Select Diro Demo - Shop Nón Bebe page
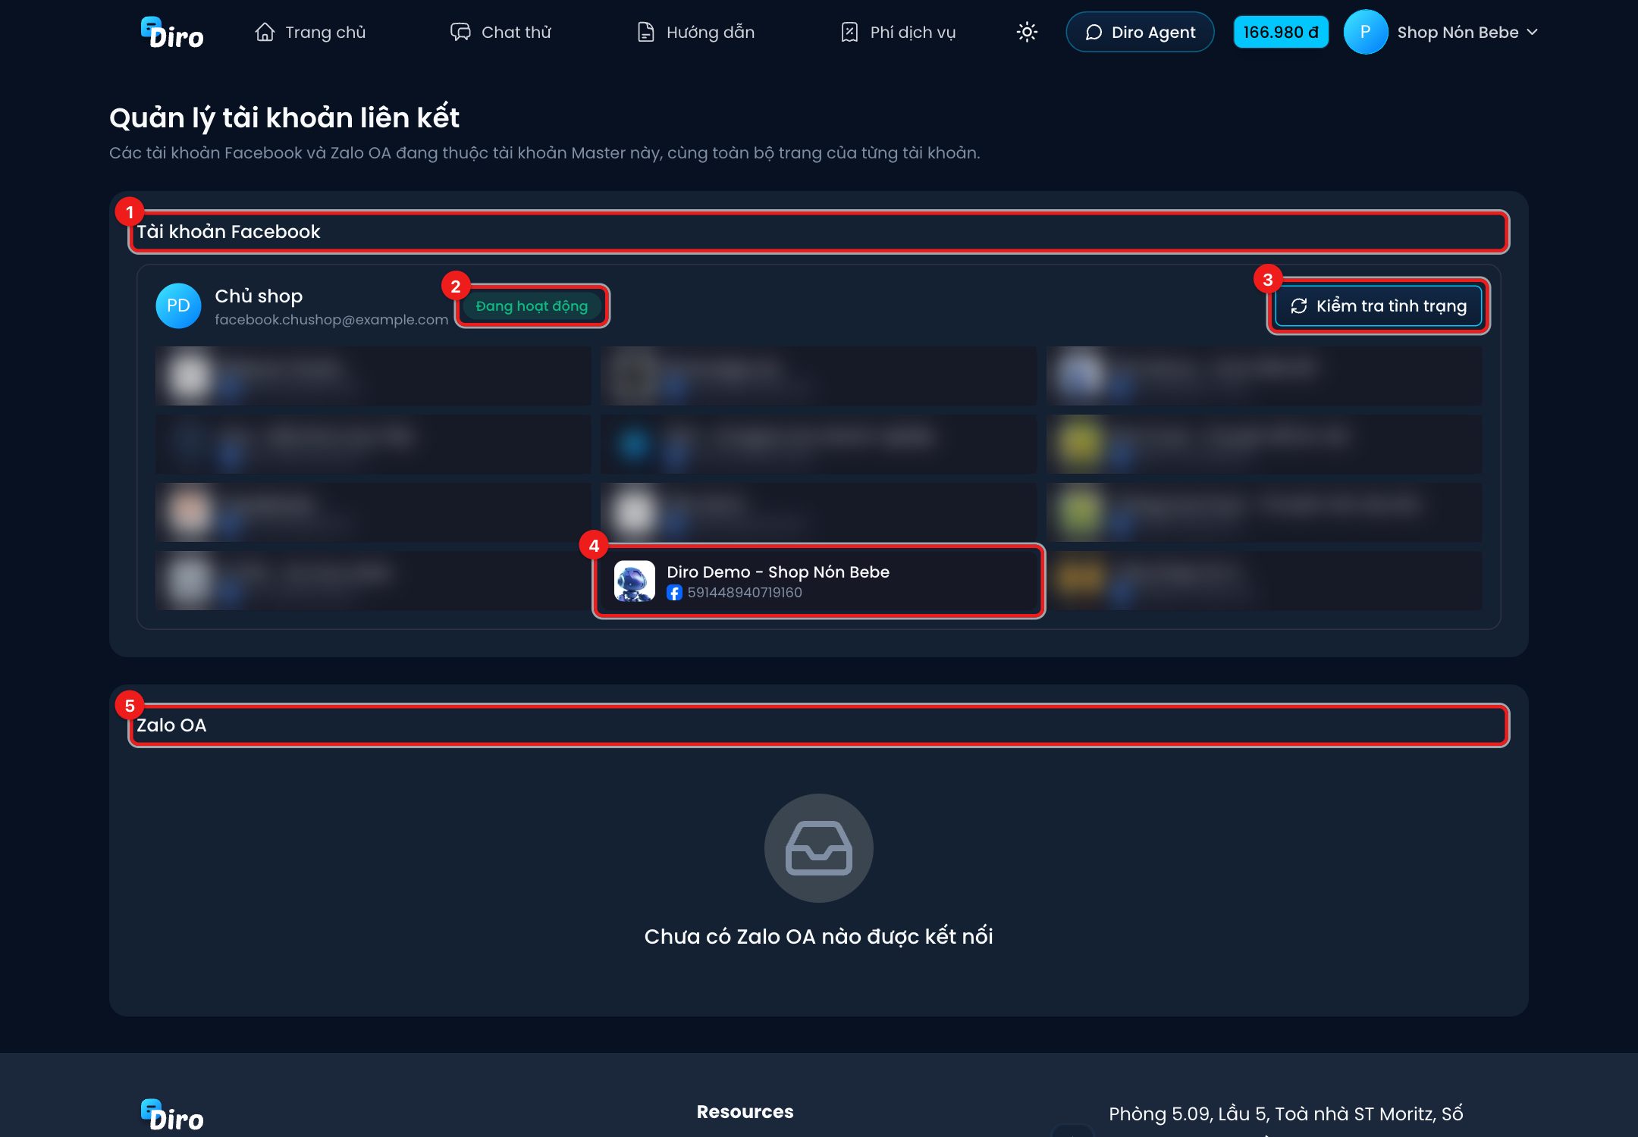This screenshot has width=1638, height=1137. [x=818, y=581]
